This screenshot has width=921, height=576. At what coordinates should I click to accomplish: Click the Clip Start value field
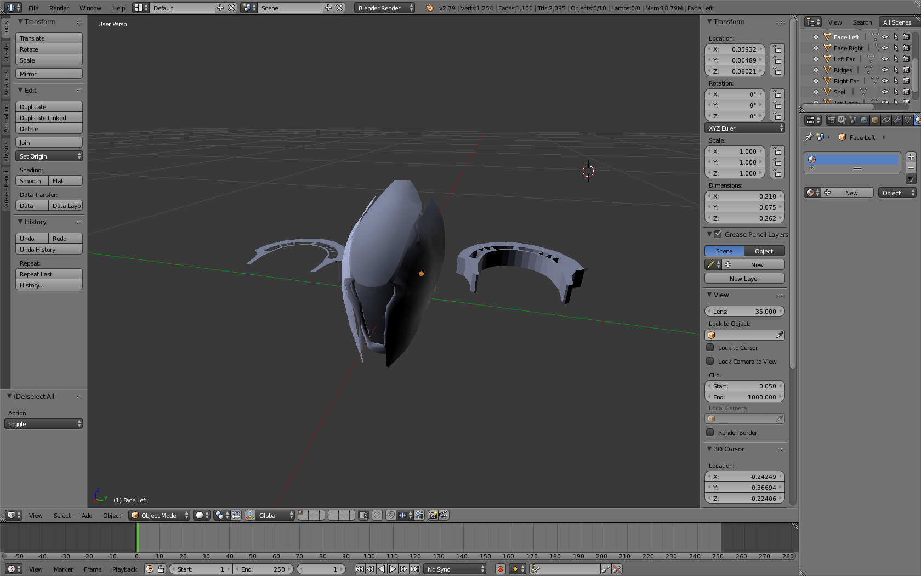pos(744,386)
